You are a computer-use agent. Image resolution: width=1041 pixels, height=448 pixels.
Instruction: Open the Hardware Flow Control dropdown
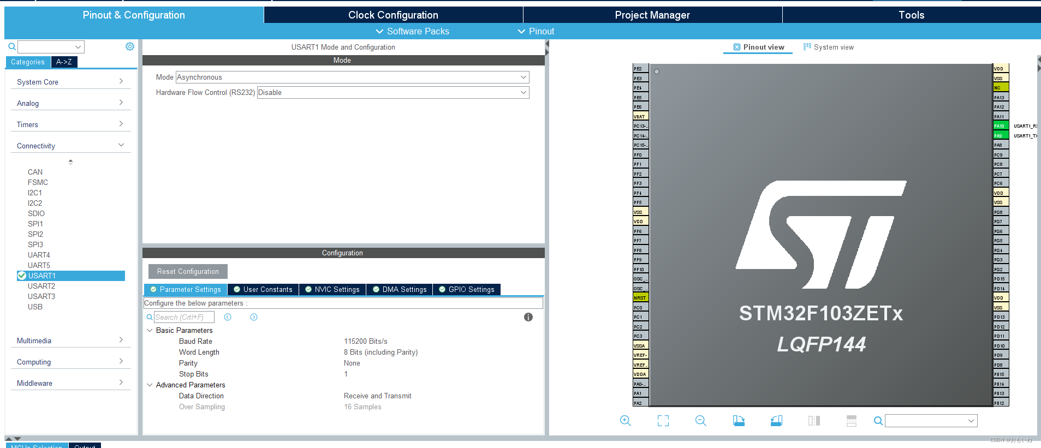(392, 93)
